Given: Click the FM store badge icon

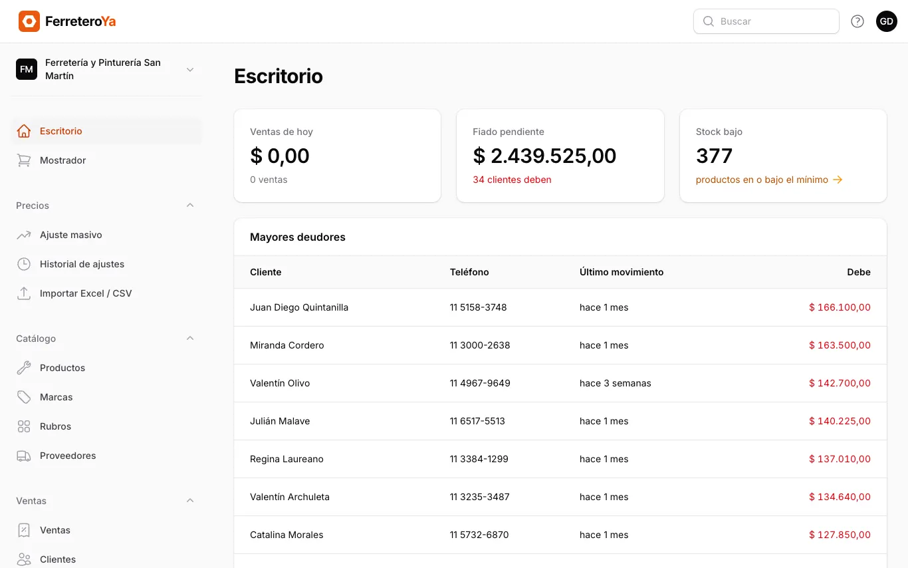Looking at the screenshot, I should (x=27, y=69).
